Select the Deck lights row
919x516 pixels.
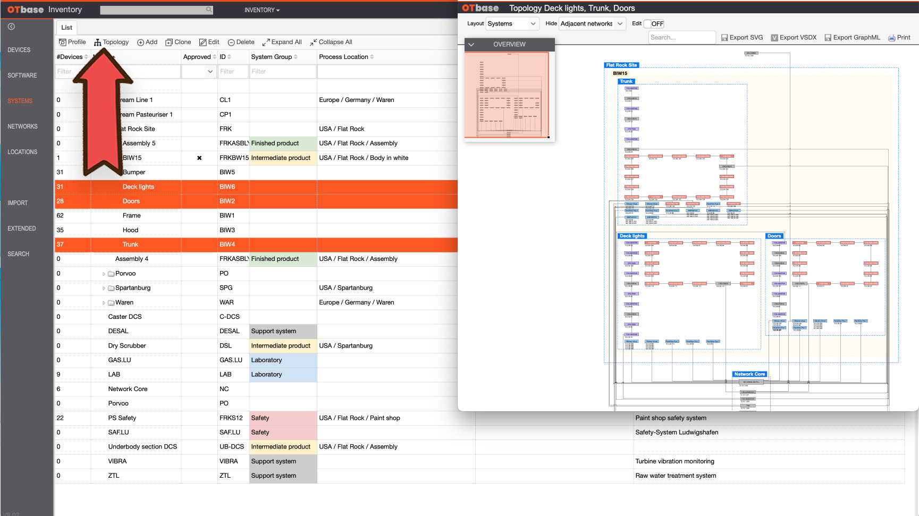pyautogui.click(x=256, y=187)
